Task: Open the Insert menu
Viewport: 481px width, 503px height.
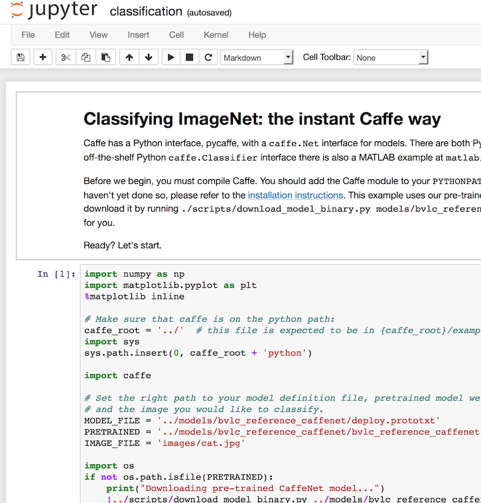Action: coord(138,35)
